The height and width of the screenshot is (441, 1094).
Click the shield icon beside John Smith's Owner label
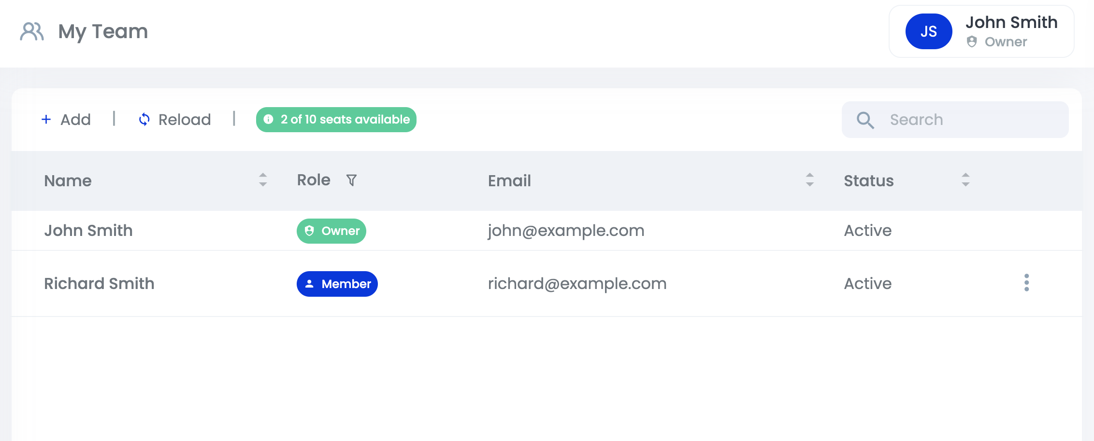click(971, 42)
